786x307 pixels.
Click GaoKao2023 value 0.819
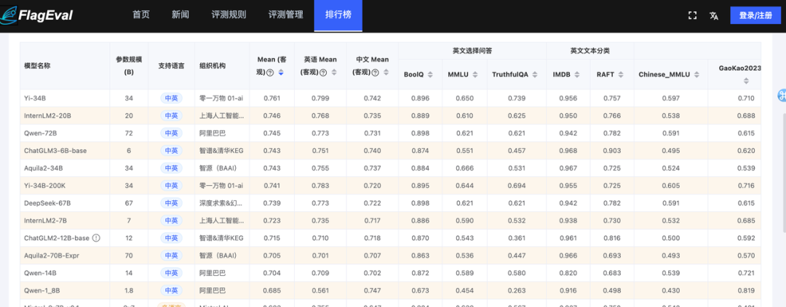746,290
